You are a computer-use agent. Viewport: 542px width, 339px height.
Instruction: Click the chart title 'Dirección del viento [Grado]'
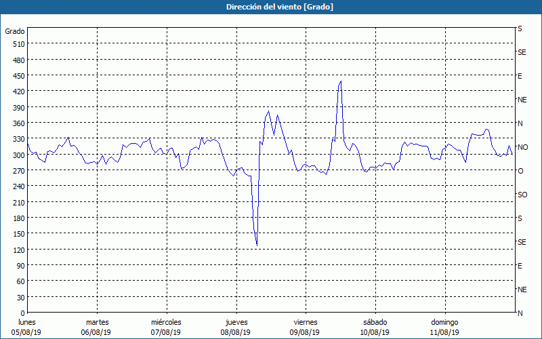[280, 7]
